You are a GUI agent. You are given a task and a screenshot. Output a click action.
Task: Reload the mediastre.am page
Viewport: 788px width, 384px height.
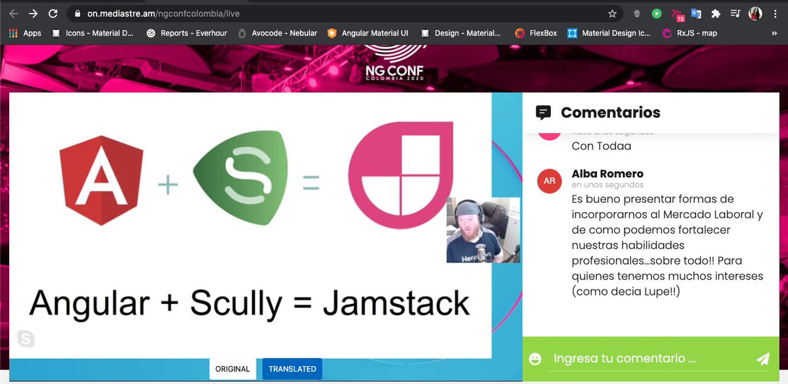(54, 13)
